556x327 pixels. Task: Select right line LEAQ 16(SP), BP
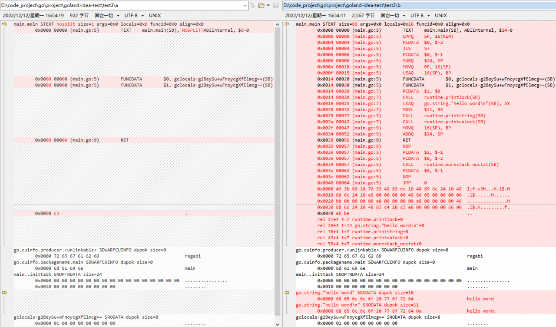(425, 73)
